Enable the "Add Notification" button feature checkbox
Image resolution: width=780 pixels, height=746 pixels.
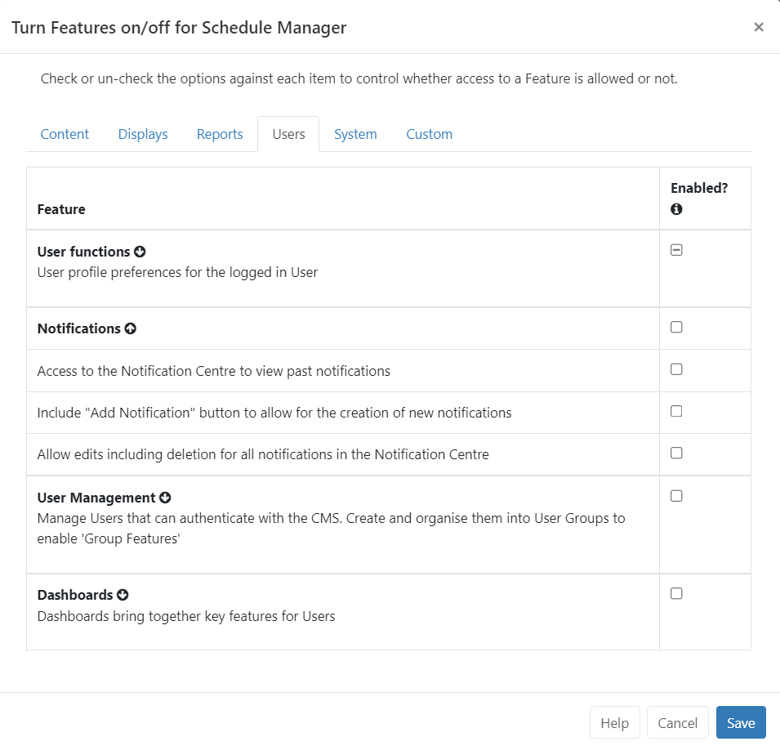[676, 412]
